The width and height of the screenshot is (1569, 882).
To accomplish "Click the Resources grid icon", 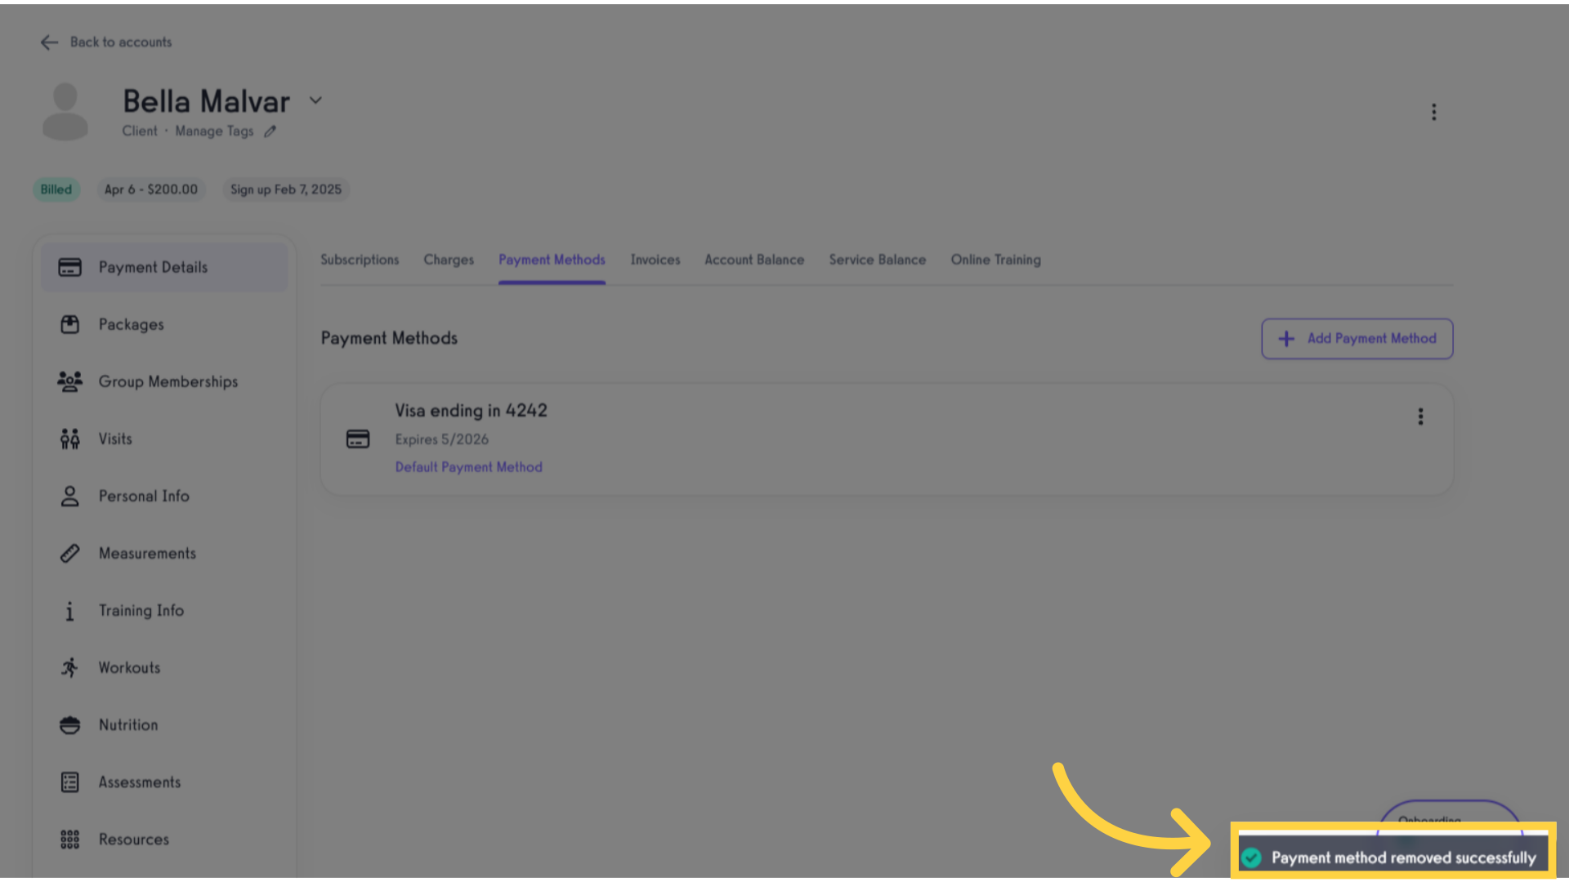I will [70, 839].
